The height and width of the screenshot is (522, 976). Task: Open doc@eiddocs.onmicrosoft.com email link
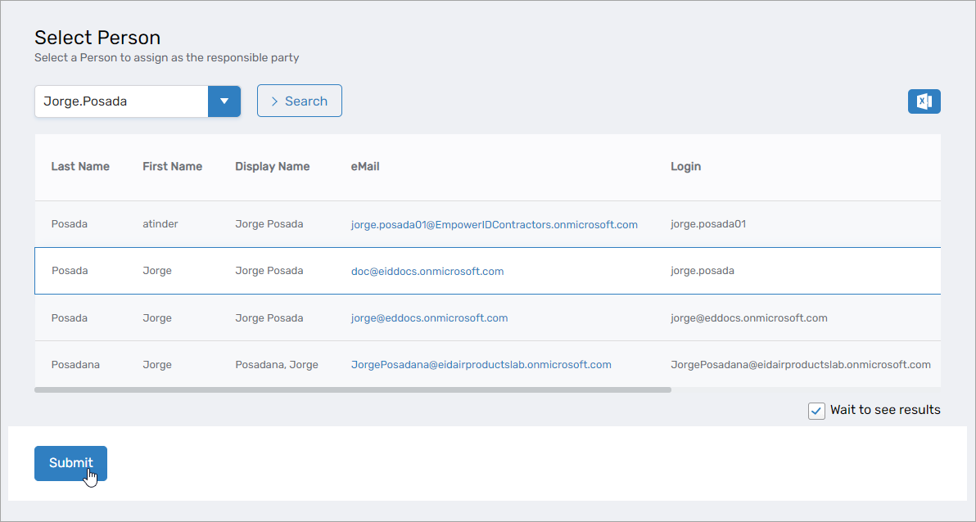(427, 271)
